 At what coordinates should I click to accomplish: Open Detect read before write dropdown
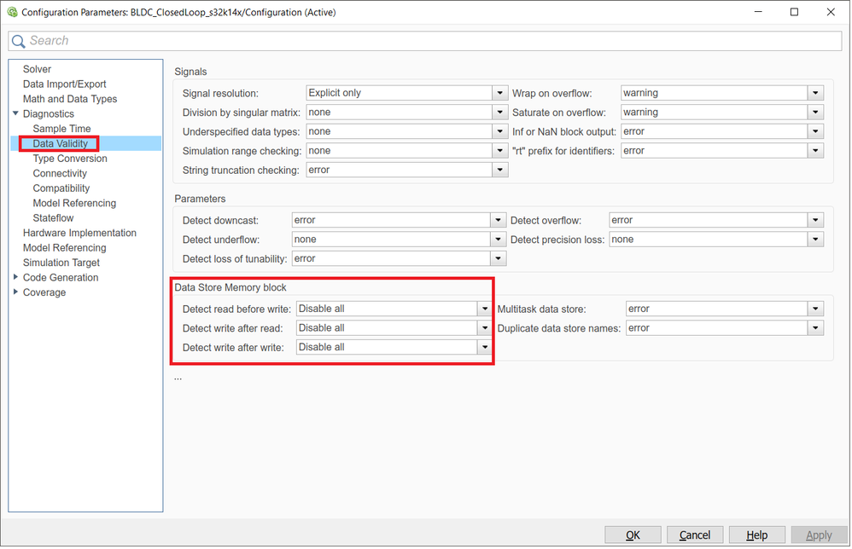[484, 309]
